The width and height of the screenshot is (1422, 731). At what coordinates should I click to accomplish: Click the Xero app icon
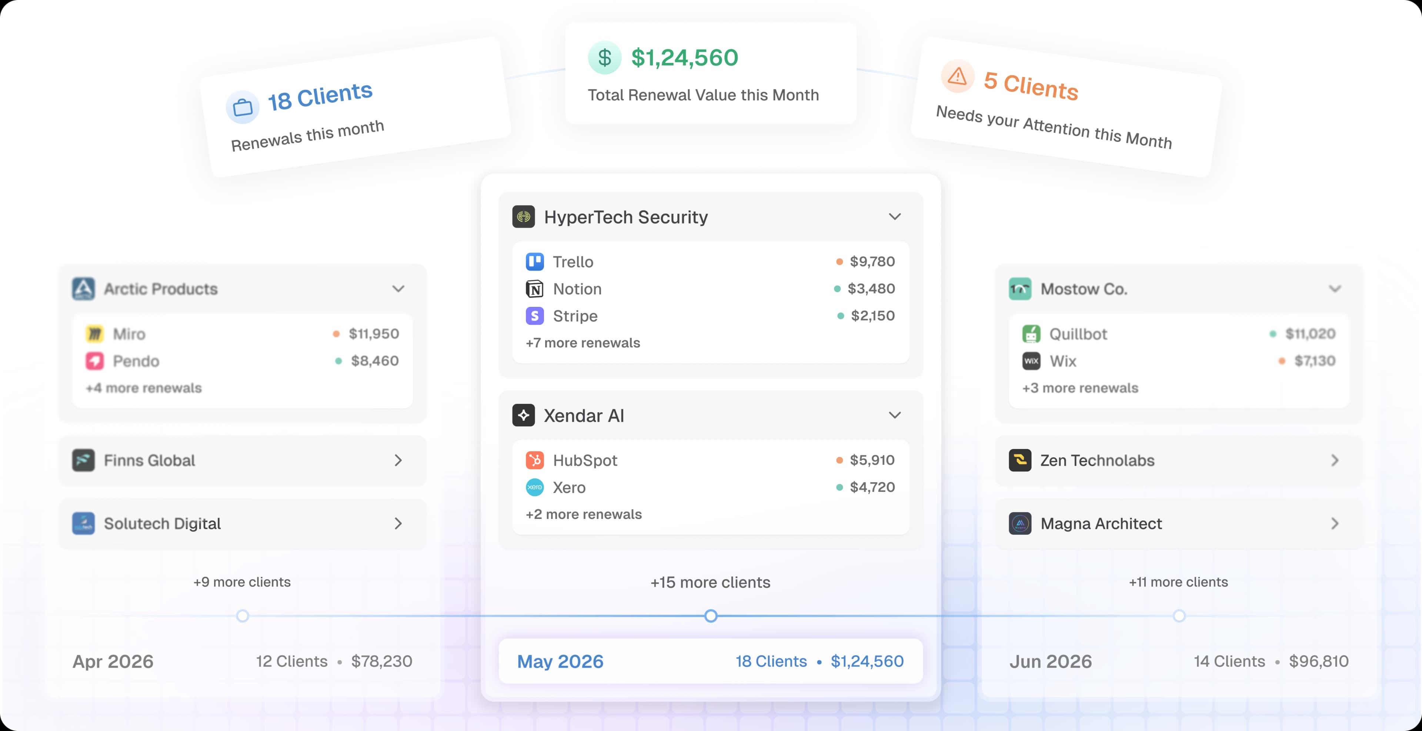534,487
